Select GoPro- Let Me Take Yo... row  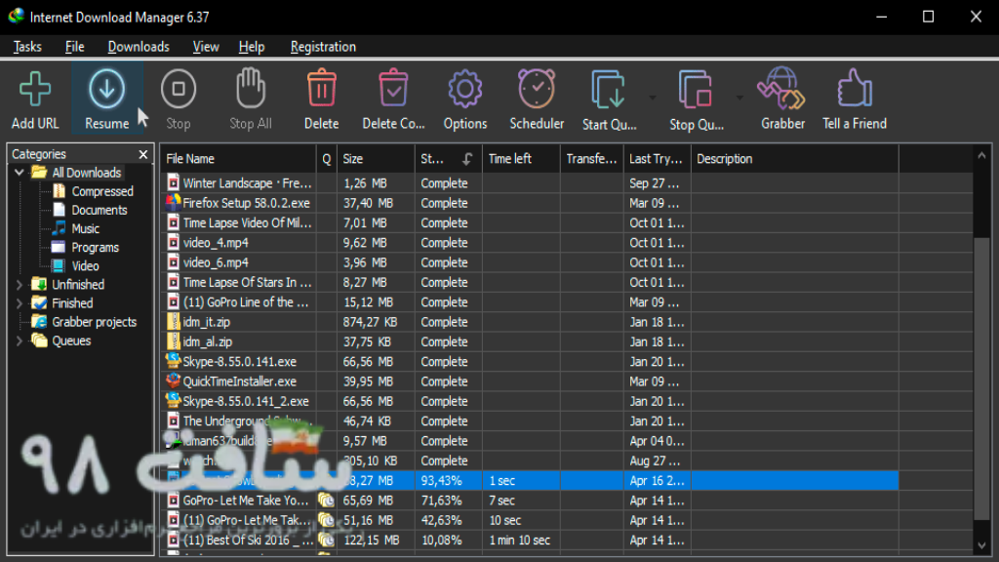pos(530,501)
